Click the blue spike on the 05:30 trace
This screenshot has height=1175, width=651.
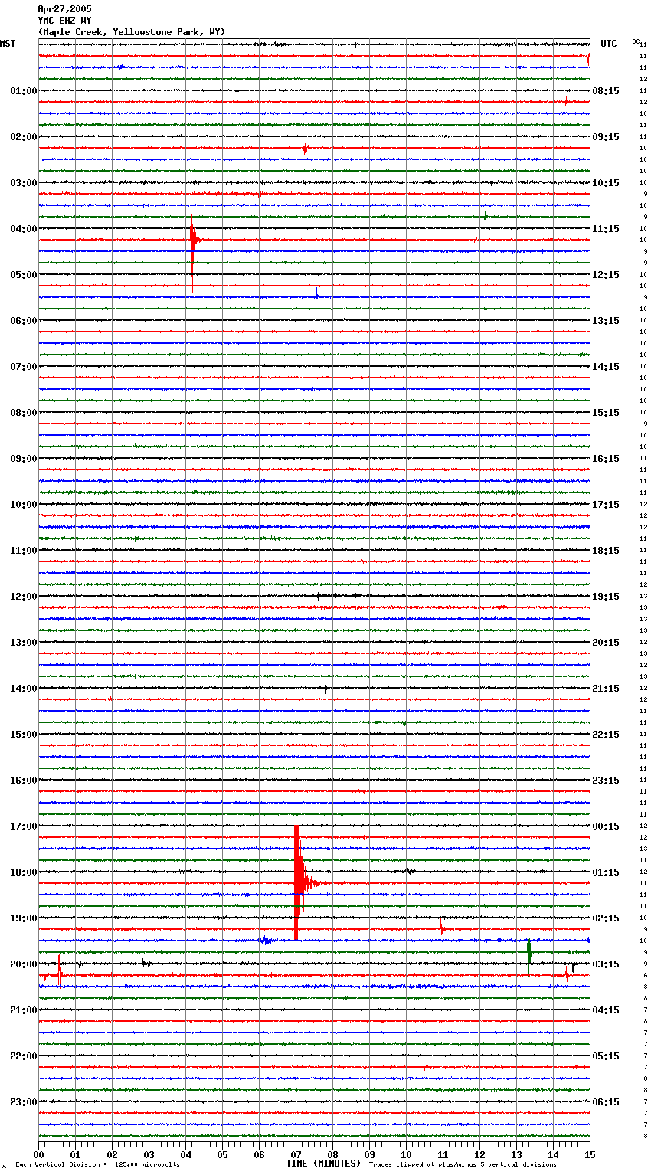coord(316,297)
